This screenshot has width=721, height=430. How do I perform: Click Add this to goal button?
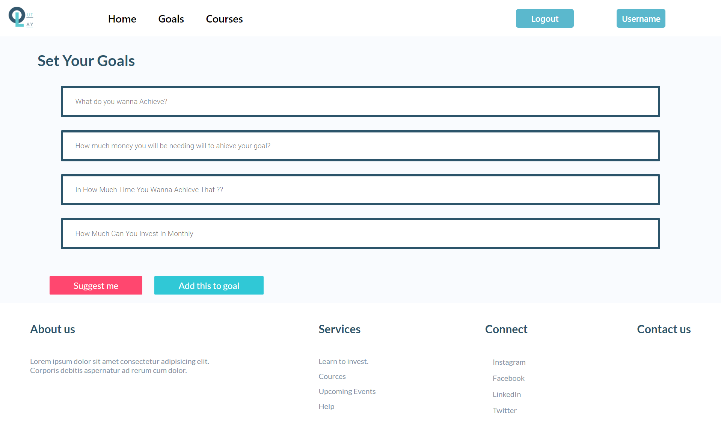pos(209,286)
